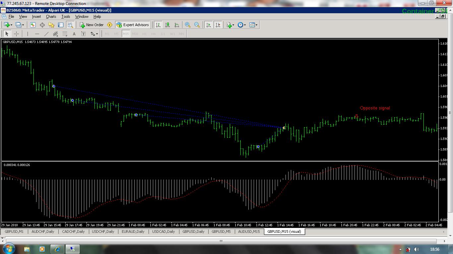
Task: Click the horizontal scrollbar below chart tabs
Action: (x=221, y=241)
